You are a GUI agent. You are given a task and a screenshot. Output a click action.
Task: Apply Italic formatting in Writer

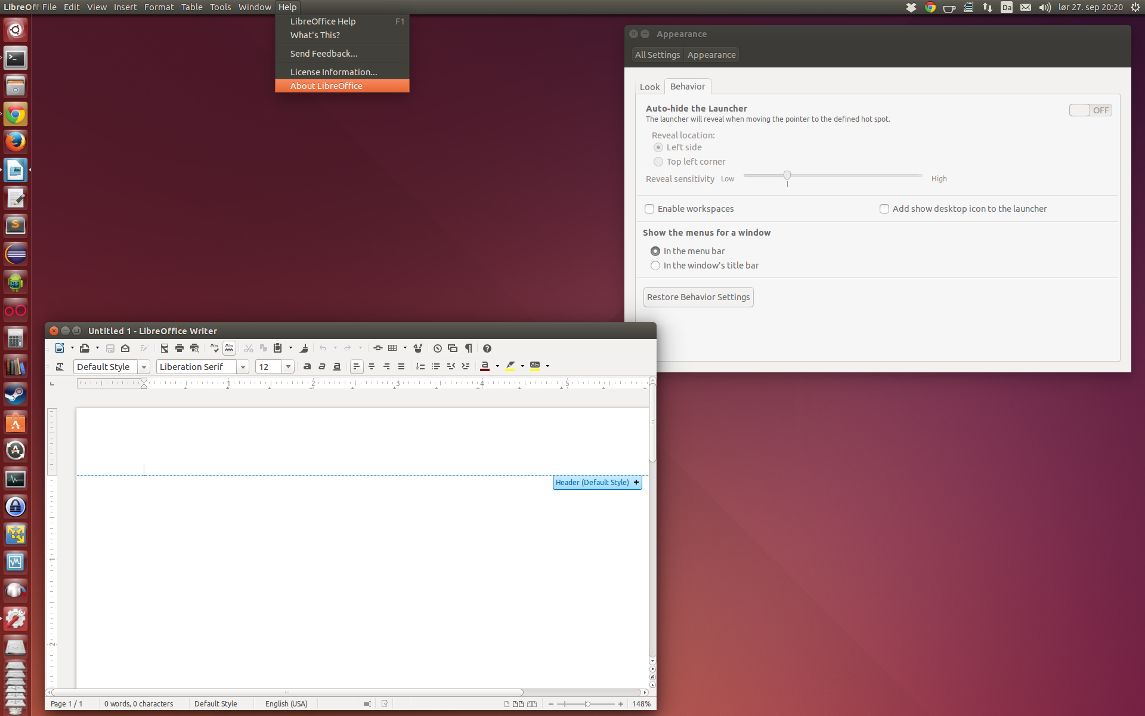(x=322, y=366)
